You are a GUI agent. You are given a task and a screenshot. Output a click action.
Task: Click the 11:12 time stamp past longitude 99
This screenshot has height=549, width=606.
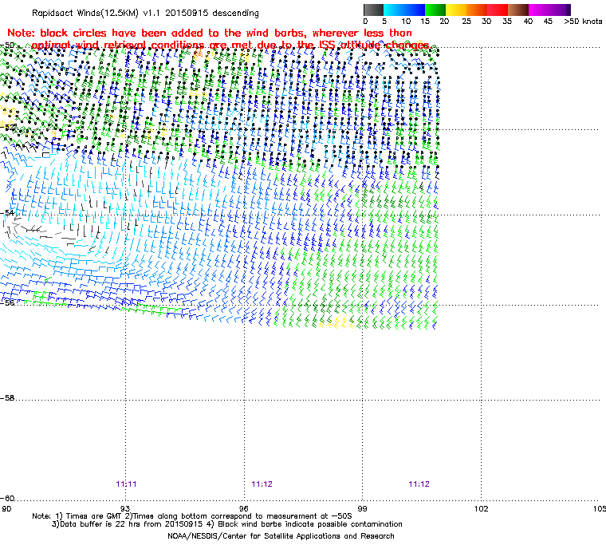pyautogui.click(x=419, y=484)
